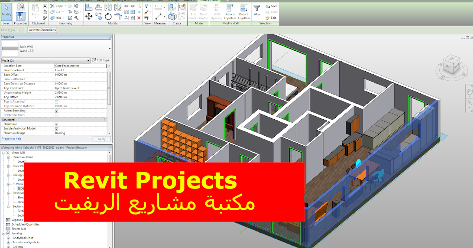Select Legends in Project Browser
Screen dimensions: 473x248
[x=17, y=220]
